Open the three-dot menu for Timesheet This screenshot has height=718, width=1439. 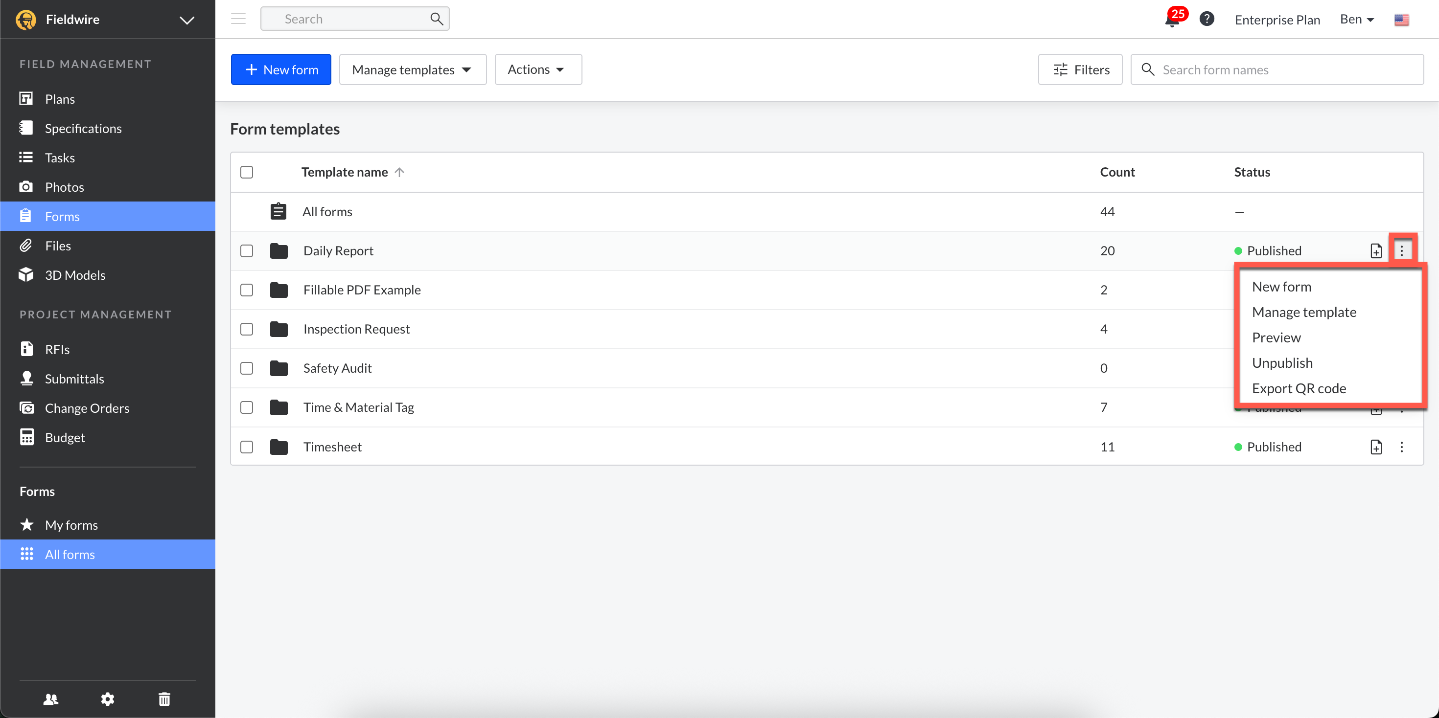tap(1402, 447)
